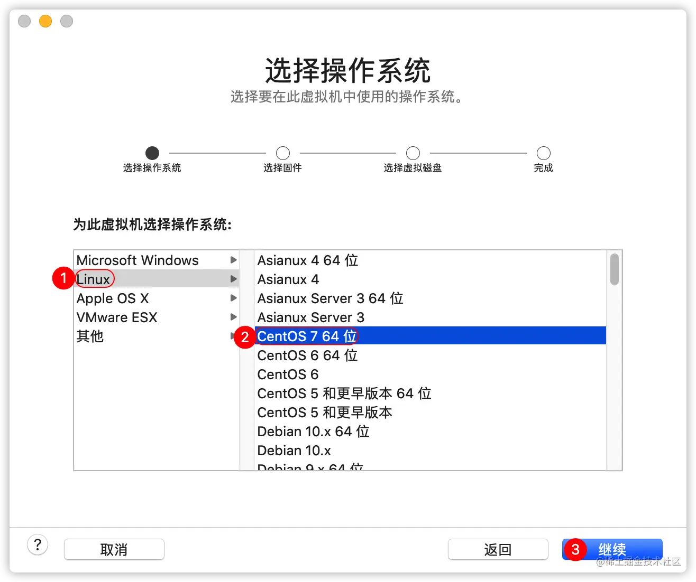The image size is (696, 582).
Task: Select CentOS 7 64 位
Action: (x=431, y=336)
